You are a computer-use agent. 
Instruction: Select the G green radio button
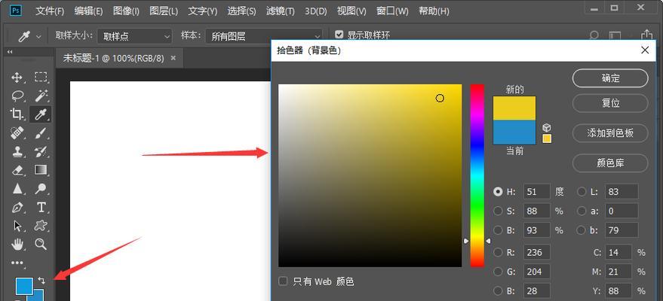(x=498, y=272)
